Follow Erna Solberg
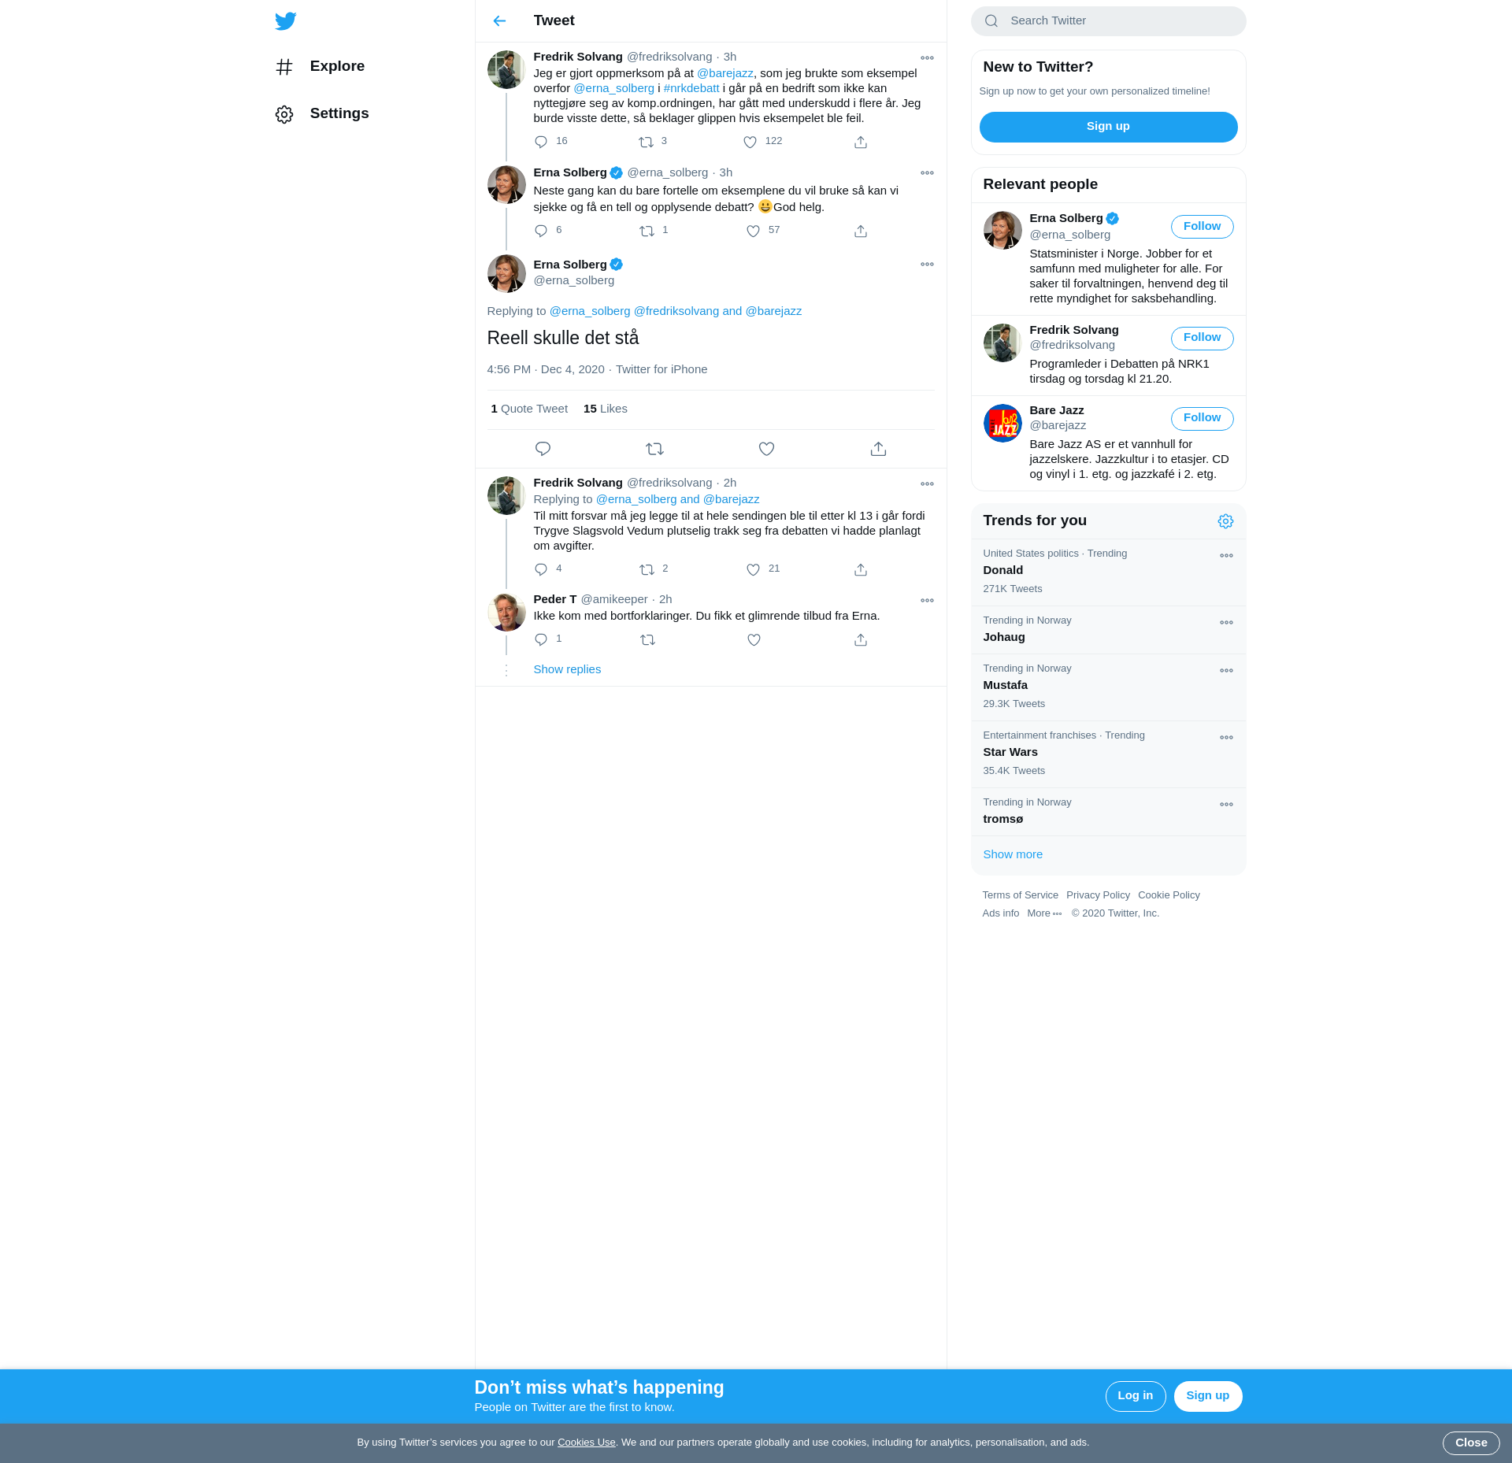The height and width of the screenshot is (1463, 1512). tap(1202, 227)
